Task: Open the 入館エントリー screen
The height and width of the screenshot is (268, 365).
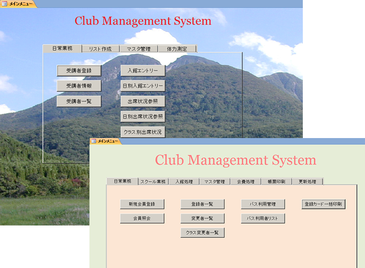Action: pyautogui.click(x=143, y=71)
